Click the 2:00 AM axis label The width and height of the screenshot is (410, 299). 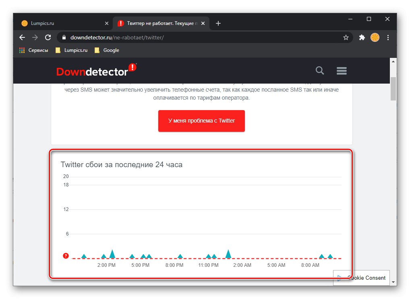tap(242, 265)
